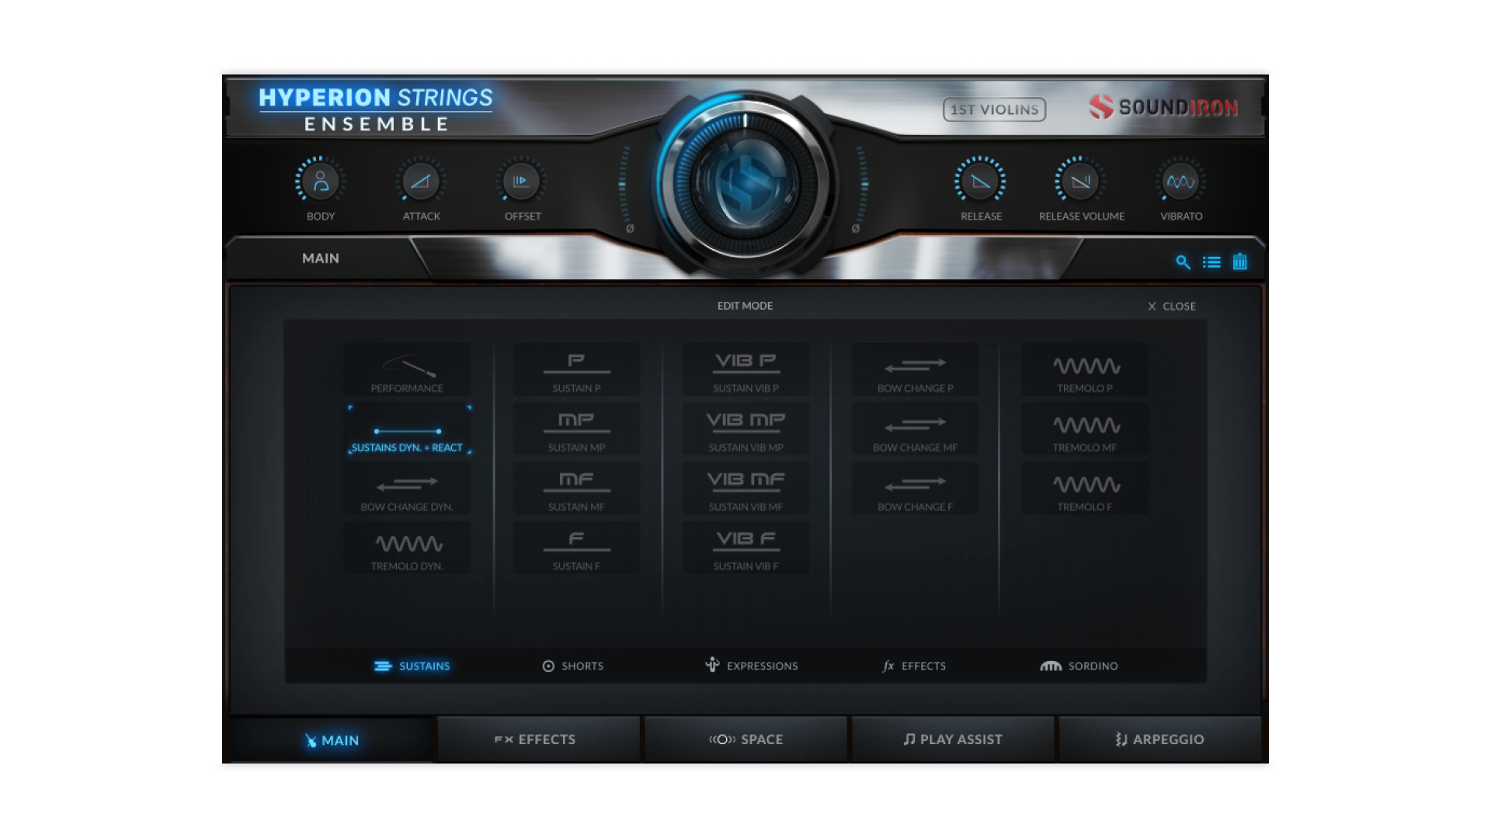Screen dimensions: 1491x838
Task: Click the MAIN panel header label
Action: point(321,258)
